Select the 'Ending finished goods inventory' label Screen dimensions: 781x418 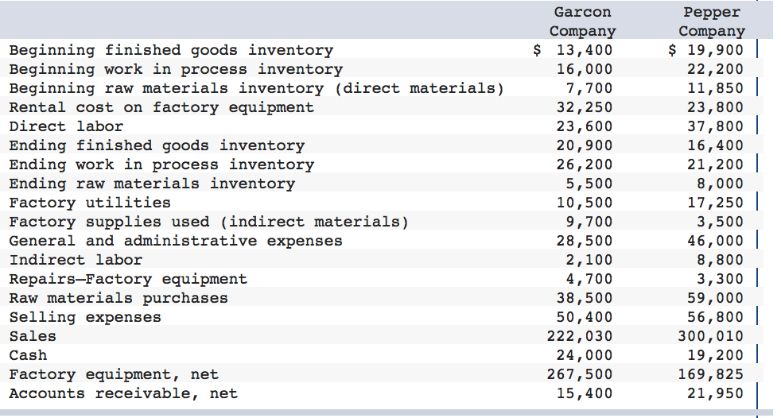[x=157, y=145]
